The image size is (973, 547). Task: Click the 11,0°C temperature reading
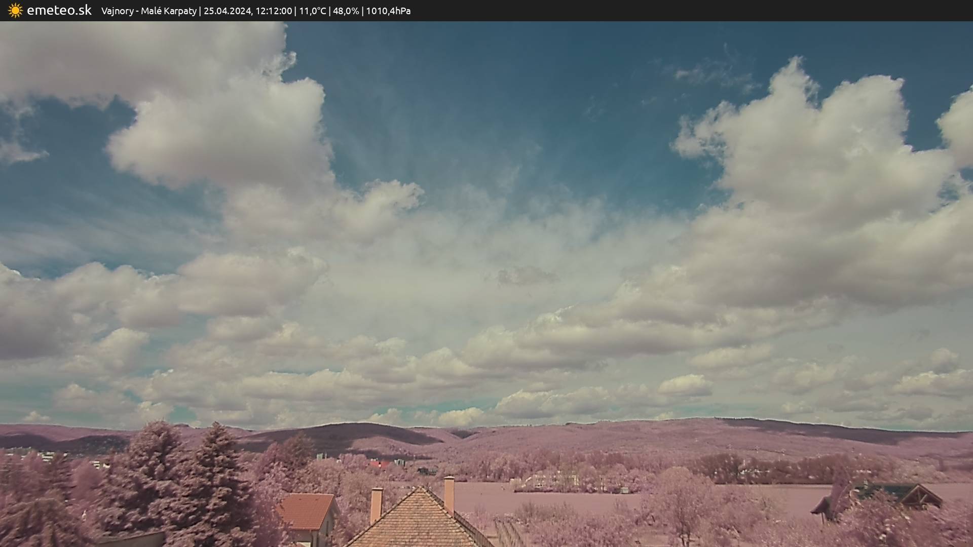click(313, 11)
